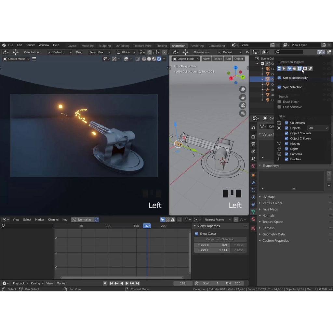
Task: Click the outliner filter funnel icon
Action: 320,52
